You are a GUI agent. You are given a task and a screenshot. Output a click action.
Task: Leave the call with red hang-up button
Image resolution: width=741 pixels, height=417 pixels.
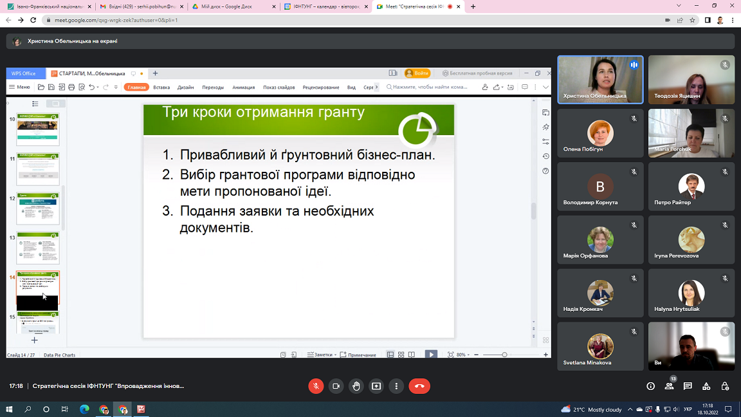419,386
